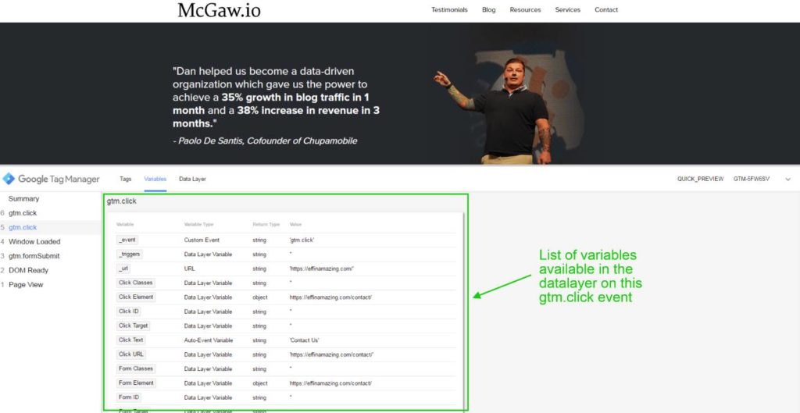Open Resources in the site navigation
This screenshot has height=413, width=800.
(526, 9)
